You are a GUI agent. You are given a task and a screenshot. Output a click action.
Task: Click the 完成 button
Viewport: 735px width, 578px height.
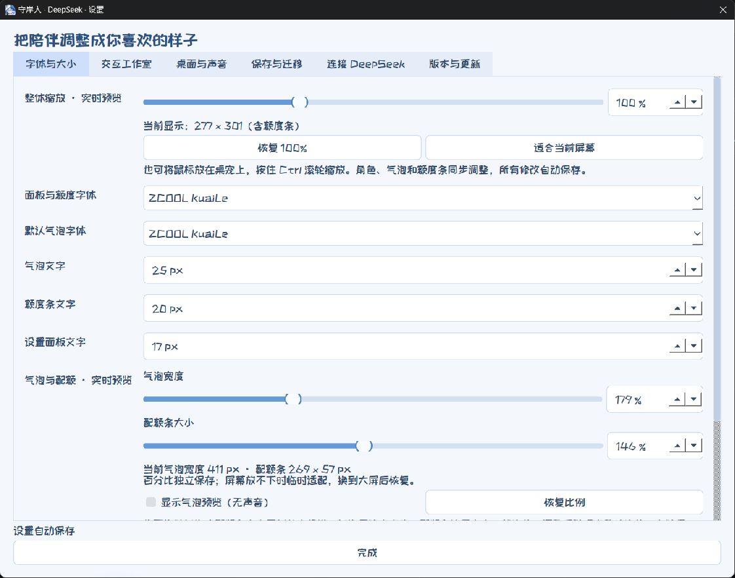click(367, 552)
